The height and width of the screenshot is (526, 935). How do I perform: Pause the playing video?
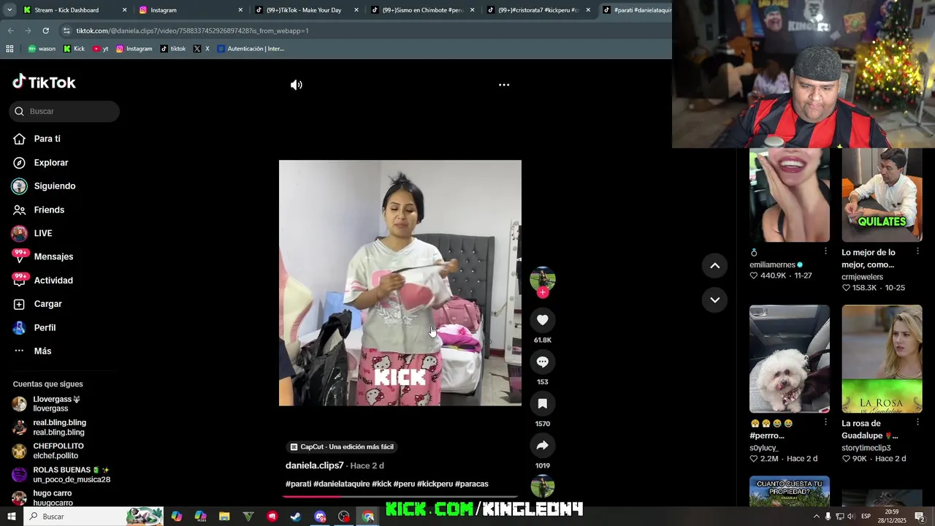pos(400,283)
